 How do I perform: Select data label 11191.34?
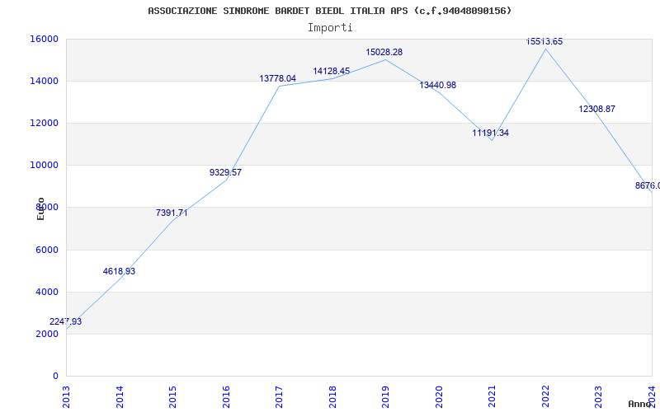point(490,133)
